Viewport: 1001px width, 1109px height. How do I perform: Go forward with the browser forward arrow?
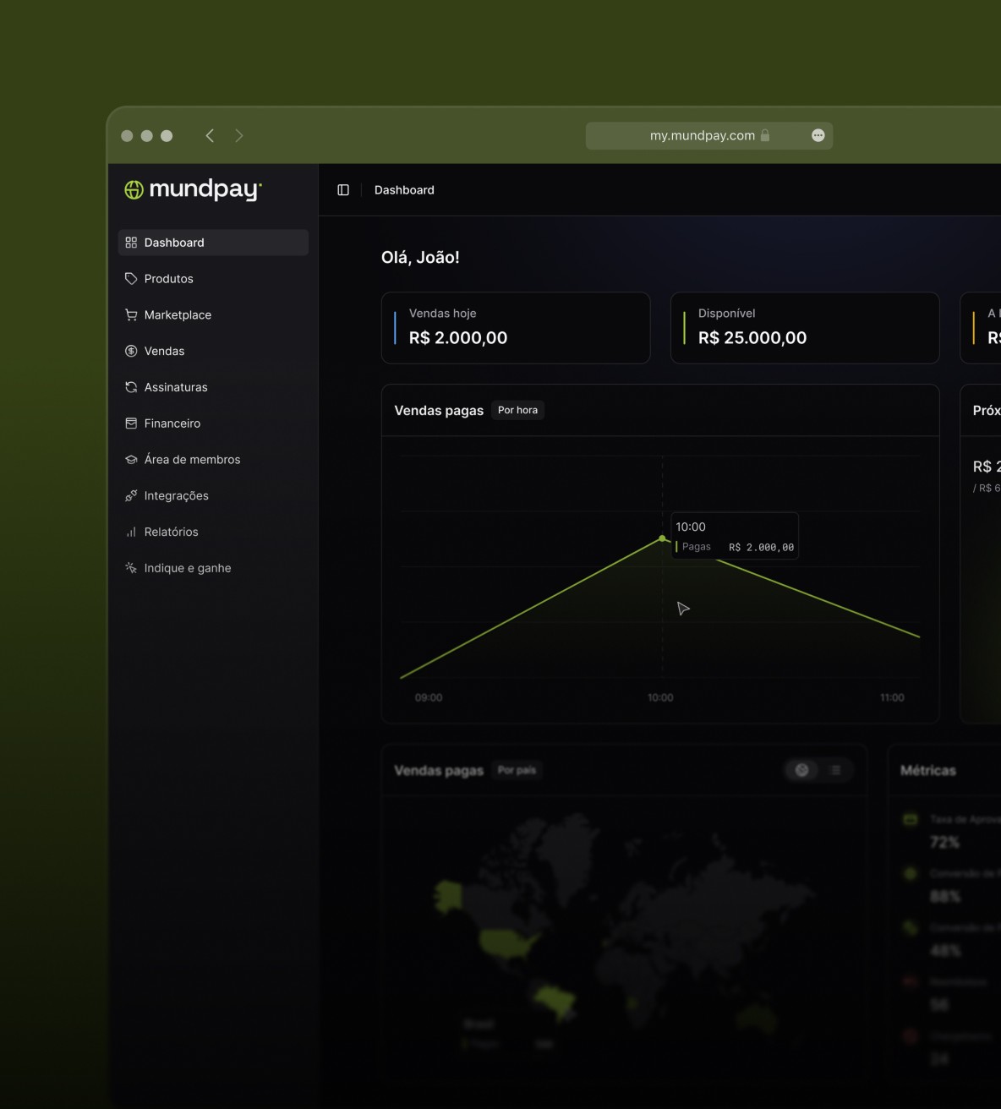pos(239,135)
